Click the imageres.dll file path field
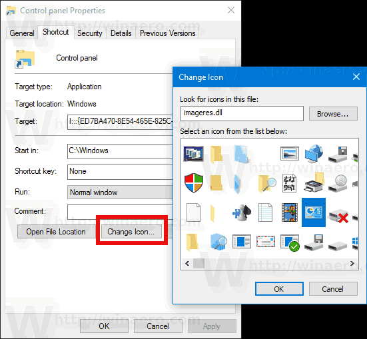367x339 pixels. point(242,113)
